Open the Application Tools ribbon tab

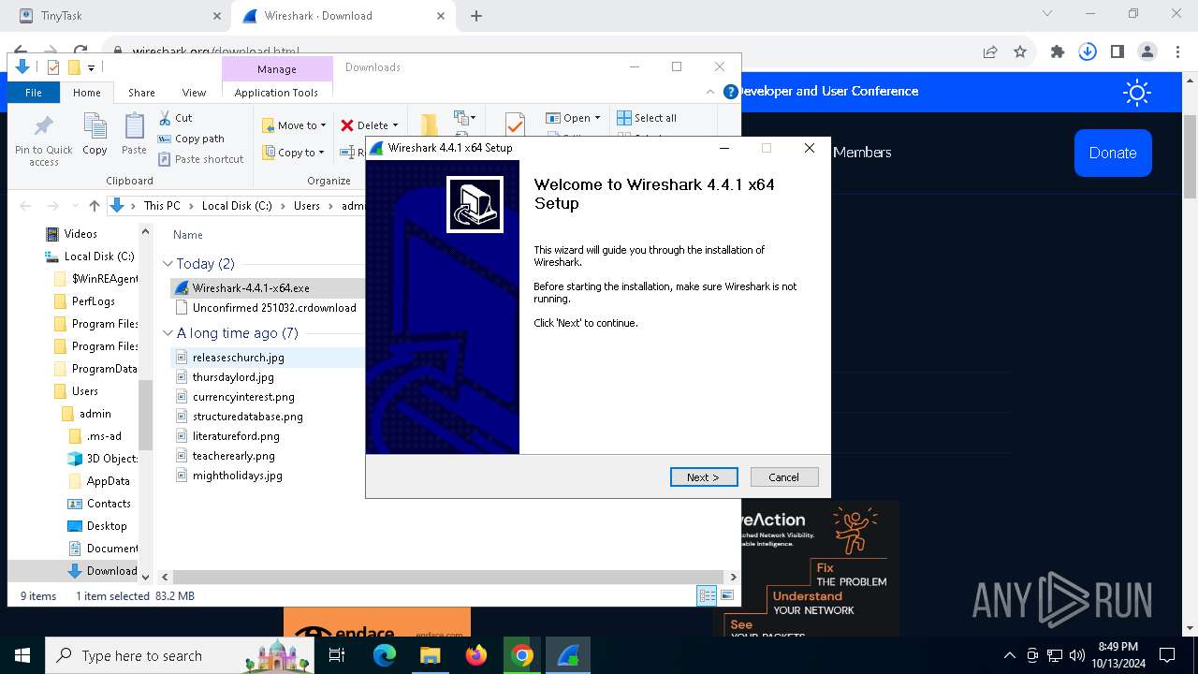coord(276,93)
